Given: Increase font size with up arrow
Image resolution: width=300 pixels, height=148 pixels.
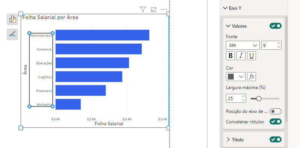Looking at the screenshot, I should click(x=279, y=43).
